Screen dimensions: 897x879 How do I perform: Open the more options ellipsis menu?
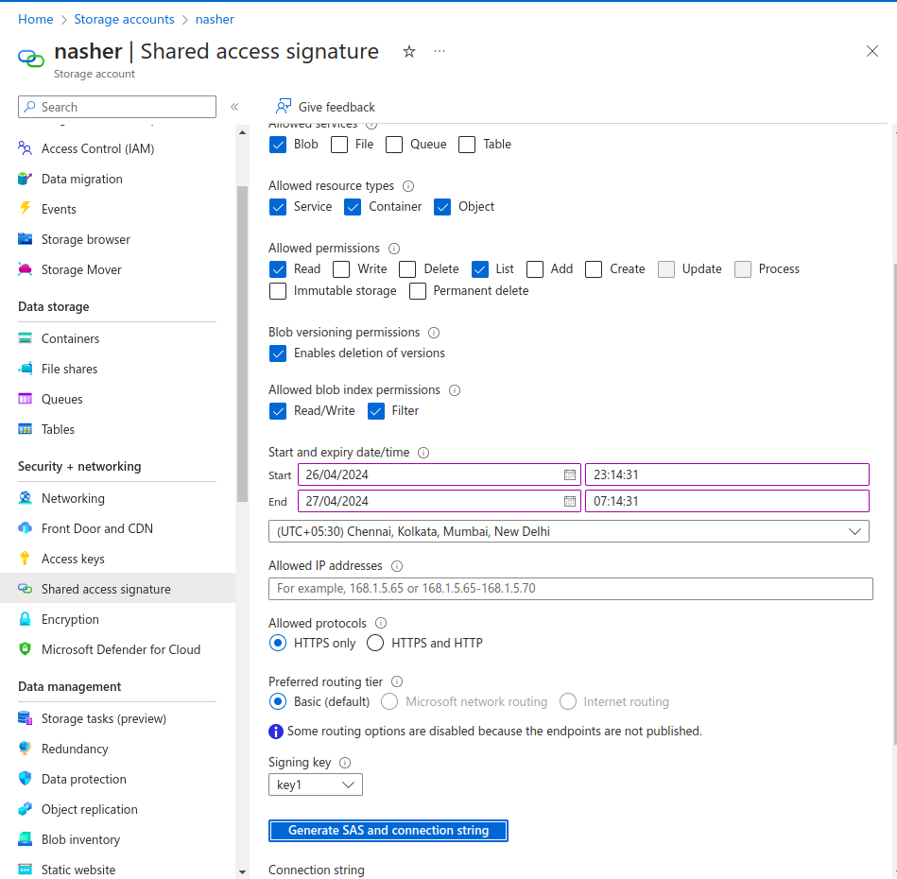pos(440,52)
